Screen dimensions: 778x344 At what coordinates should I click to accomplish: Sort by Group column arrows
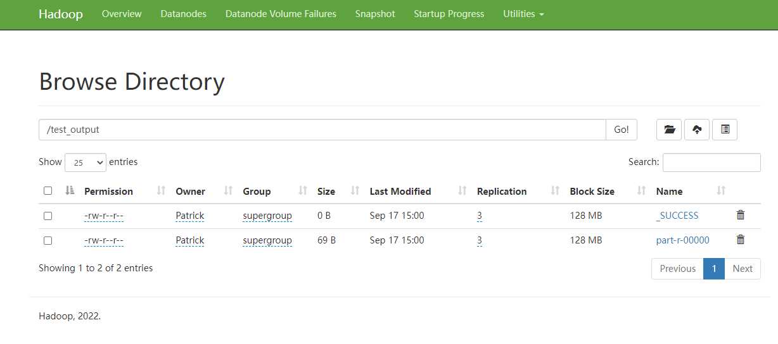point(303,191)
